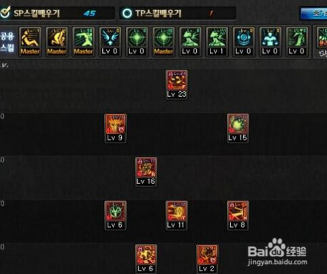This screenshot has width=327, height=274.
Task: Click the Lv 1 green common skill
Action: click(x=217, y=42)
